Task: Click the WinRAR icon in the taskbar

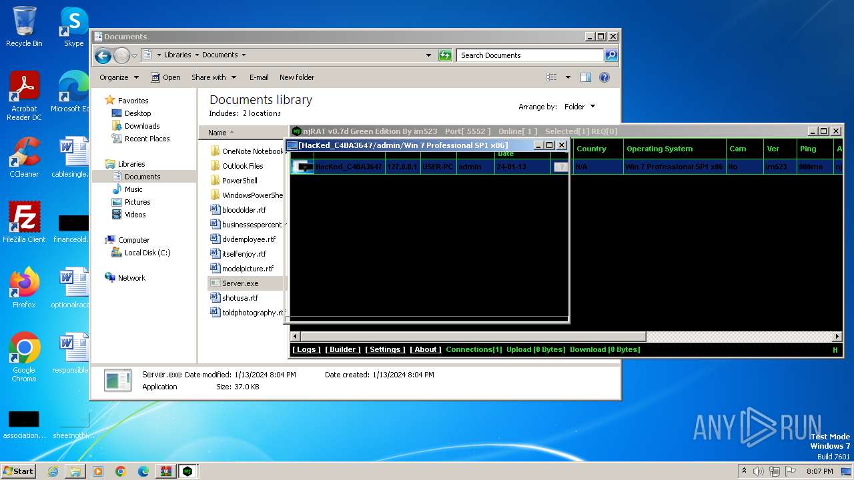Action: pos(165,471)
